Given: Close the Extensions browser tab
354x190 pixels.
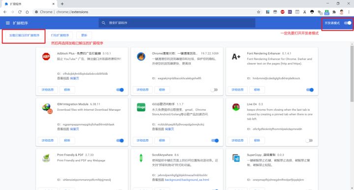Looking at the screenshot, I should [53, 4].
